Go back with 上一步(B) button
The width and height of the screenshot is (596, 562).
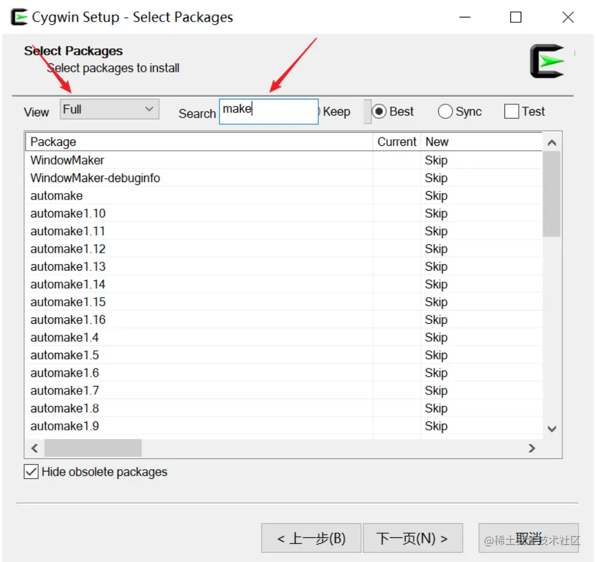[312, 538]
